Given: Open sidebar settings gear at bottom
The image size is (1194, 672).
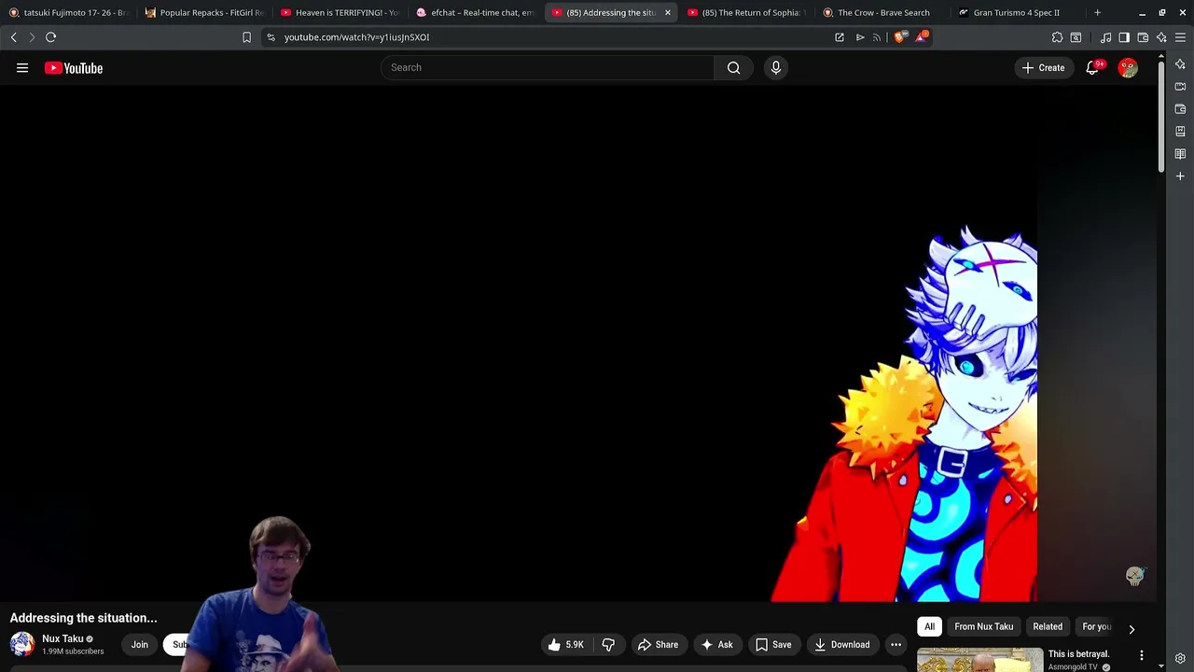Looking at the screenshot, I should [1180, 659].
